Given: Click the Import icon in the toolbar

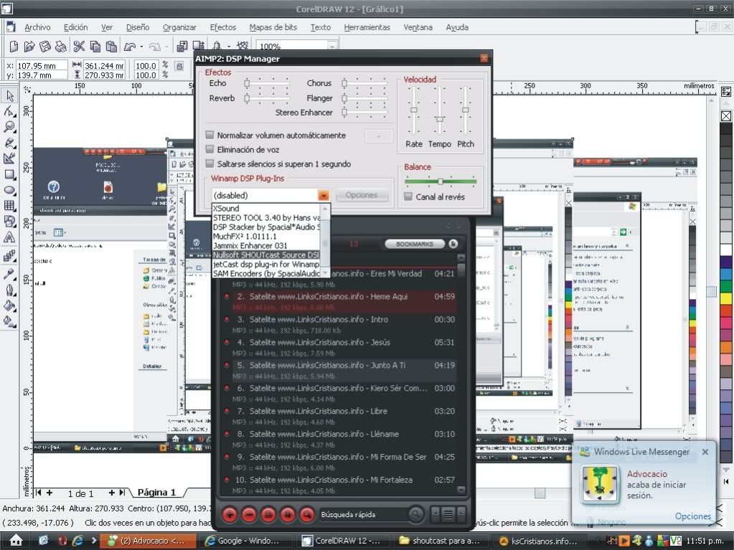Looking at the screenshot, I should pyautogui.click(x=182, y=47).
